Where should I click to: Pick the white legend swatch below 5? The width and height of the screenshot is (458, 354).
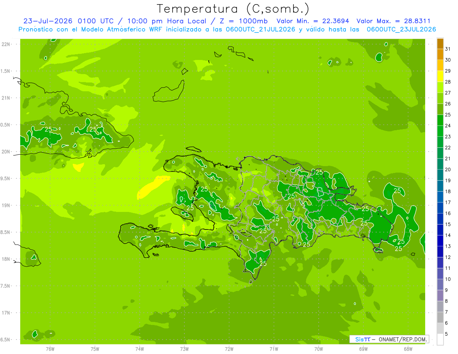point(440,339)
